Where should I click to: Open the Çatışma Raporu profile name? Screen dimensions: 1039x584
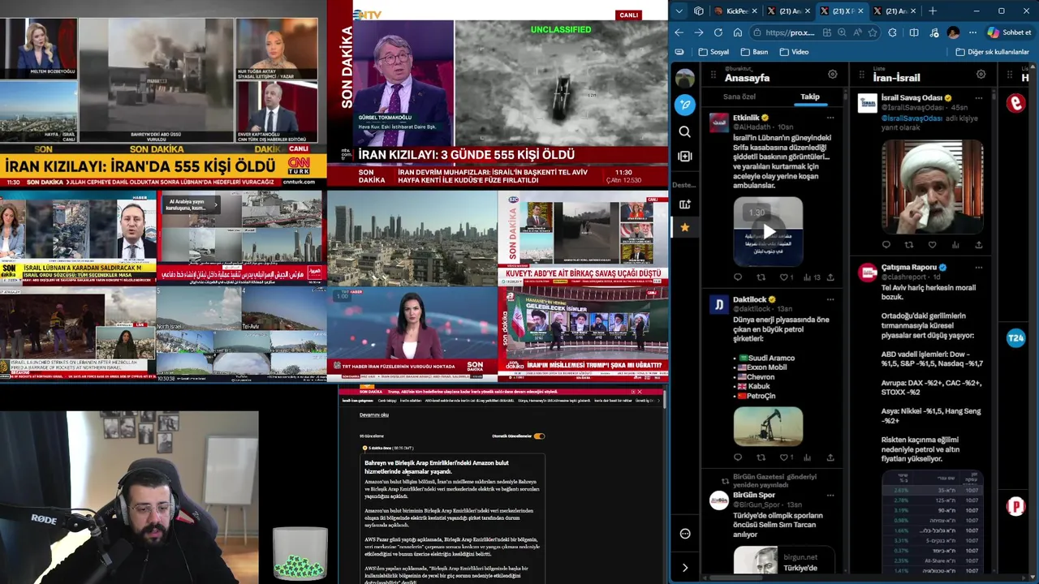click(x=908, y=267)
